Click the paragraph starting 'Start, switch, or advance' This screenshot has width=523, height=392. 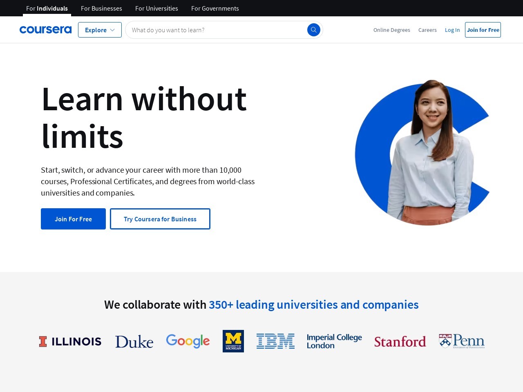148,181
